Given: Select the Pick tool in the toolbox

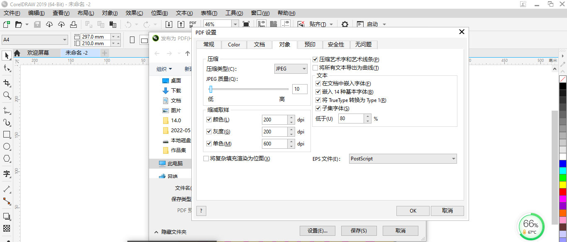Looking at the screenshot, I should click(x=6, y=56).
